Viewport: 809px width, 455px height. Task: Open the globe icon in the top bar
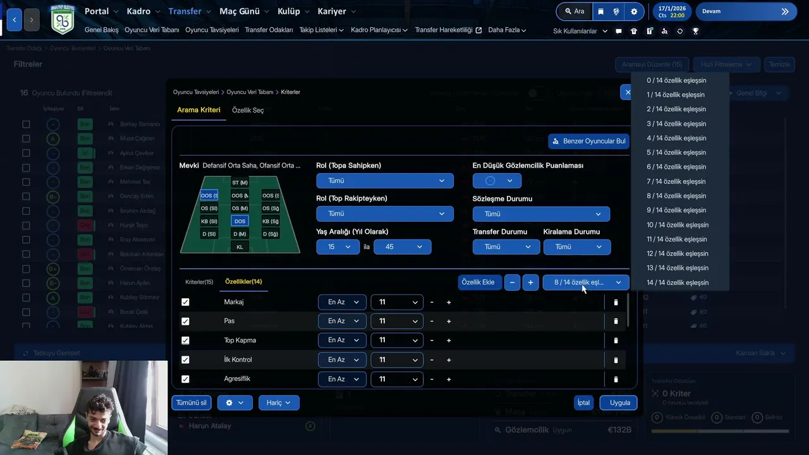coord(617,11)
